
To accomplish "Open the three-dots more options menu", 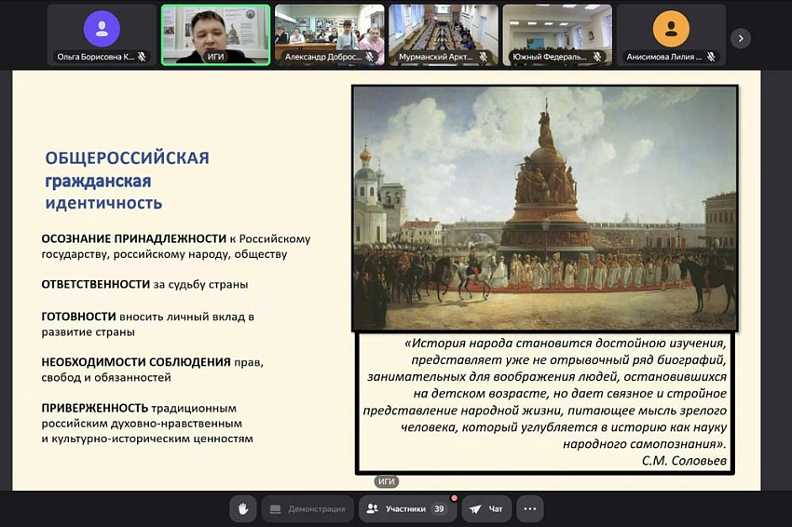I will pyautogui.click(x=529, y=509).
